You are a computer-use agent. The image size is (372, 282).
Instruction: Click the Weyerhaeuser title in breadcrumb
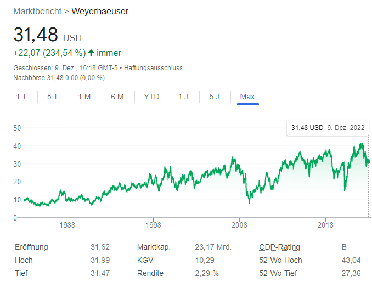coord(100,11)
